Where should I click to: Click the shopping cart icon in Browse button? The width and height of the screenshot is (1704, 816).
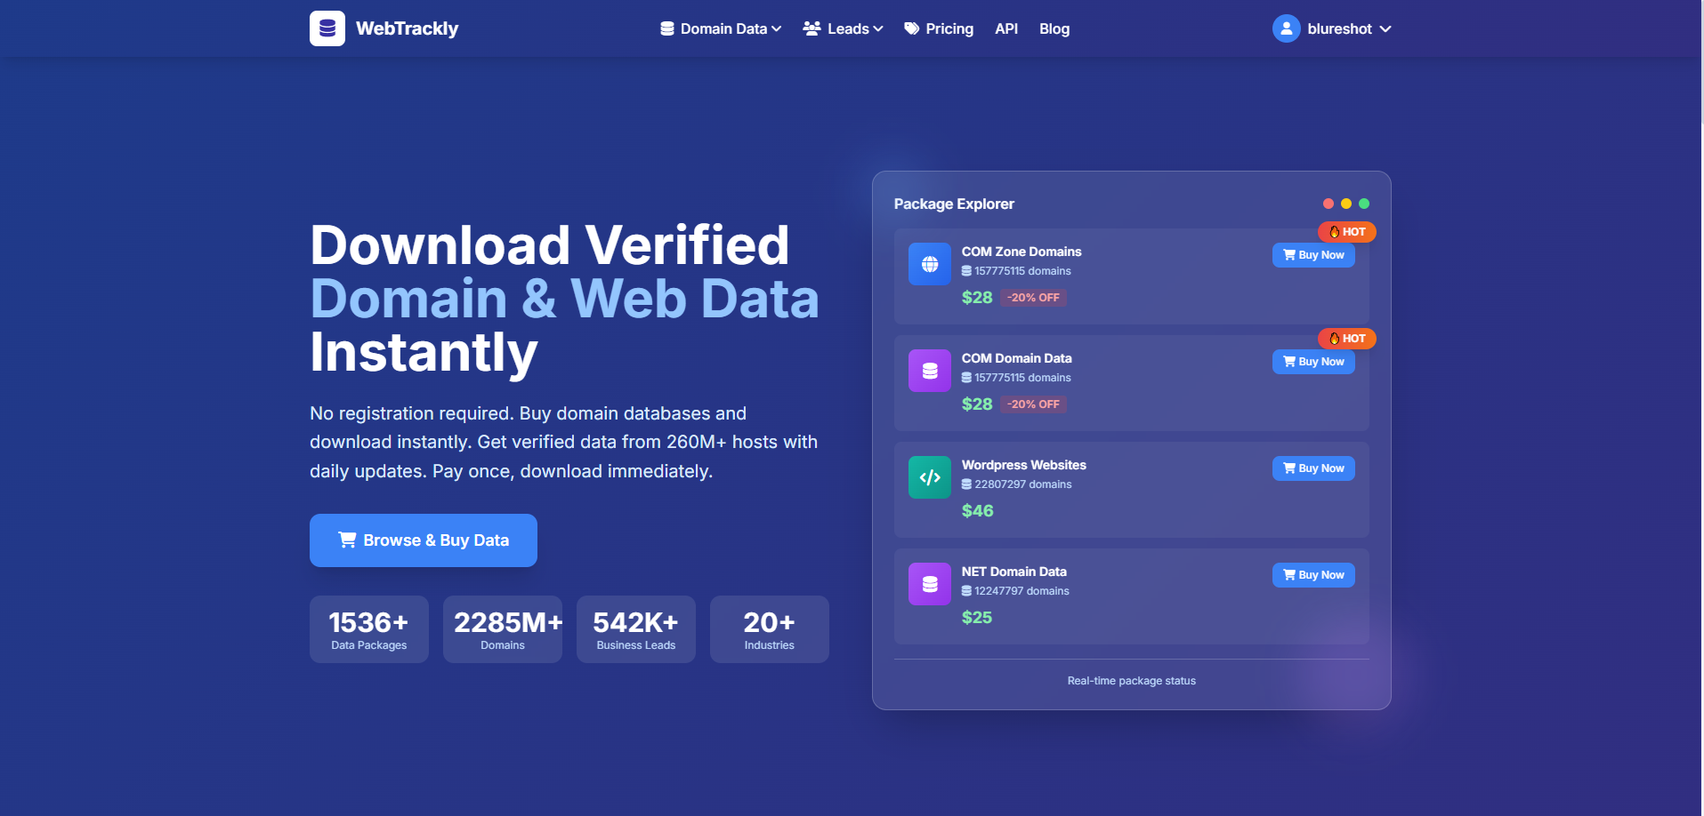pos(347,540)
